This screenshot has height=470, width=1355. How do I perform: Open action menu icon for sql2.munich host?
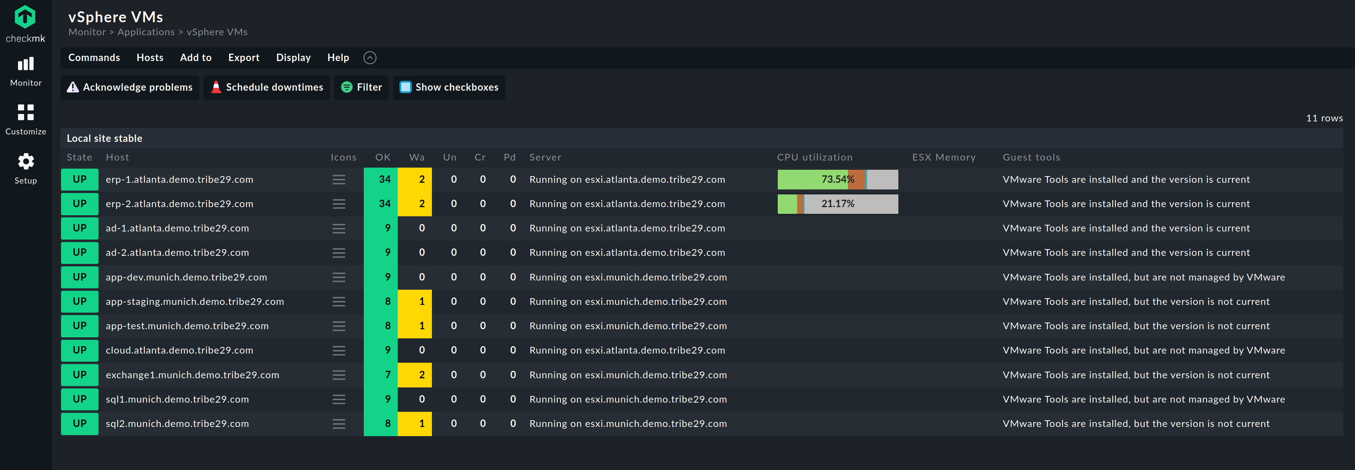click(339, 424)
